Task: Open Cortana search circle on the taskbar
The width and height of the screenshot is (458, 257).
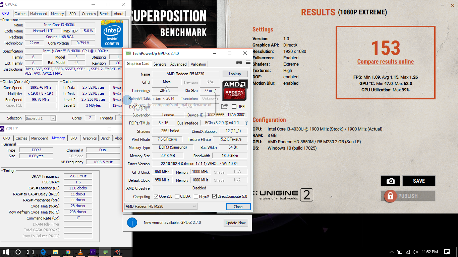Action: (18, 252)
